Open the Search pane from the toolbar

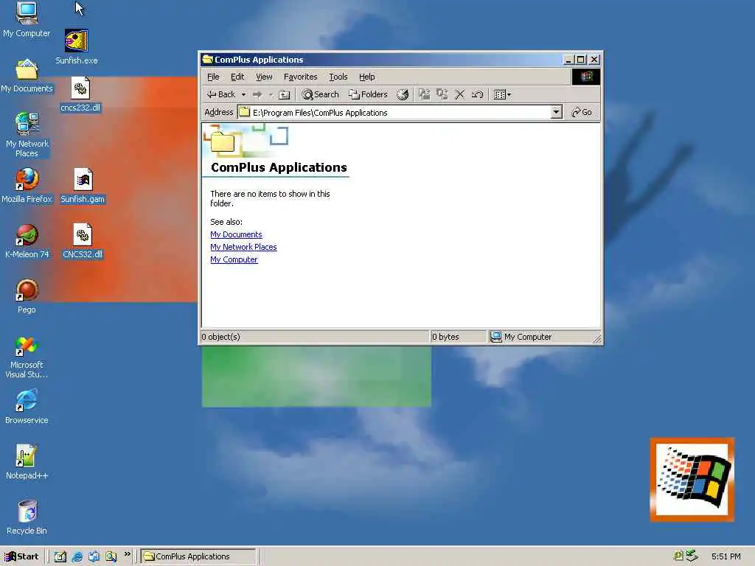[320, 94]
